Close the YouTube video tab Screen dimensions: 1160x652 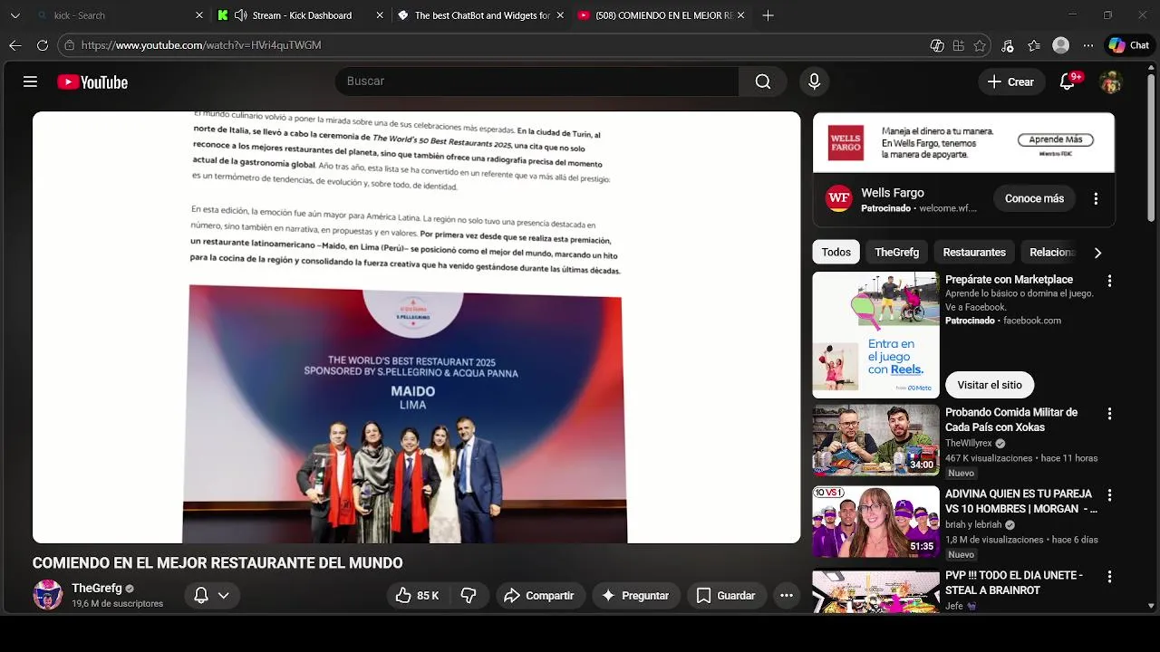pyautogui.click(x=741, y=15)
